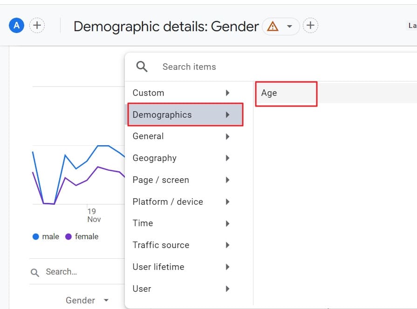Viewport: 417px width, 309px height.
Task: Click the magnifier icon in Search items
Action: pyautogui.click(x=142, y=67)
